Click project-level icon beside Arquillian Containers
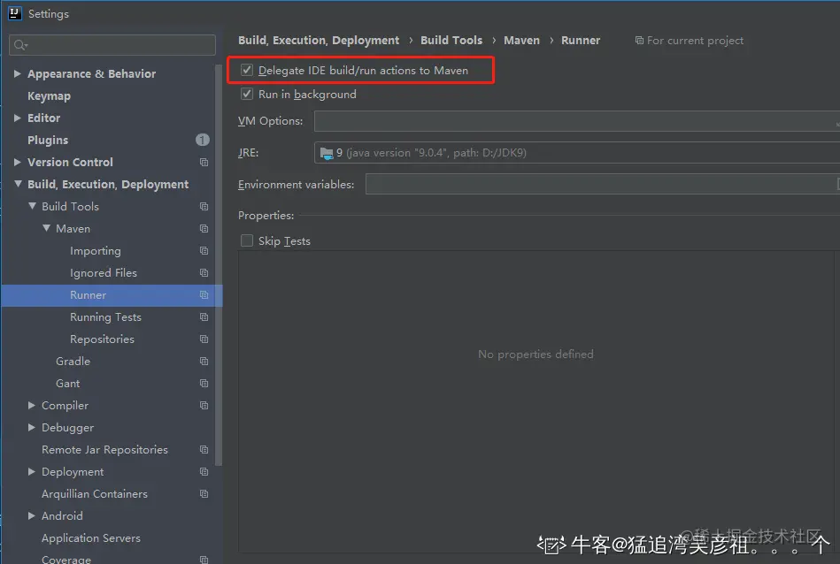 point(204,494)
